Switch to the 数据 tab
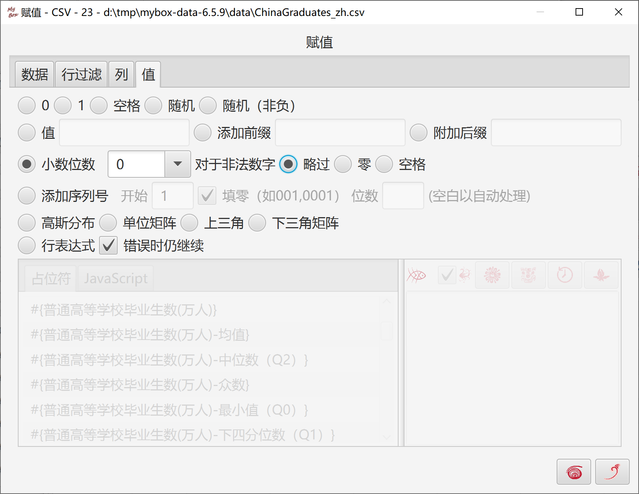Viewport: 639px width, 494px height. 35,75
